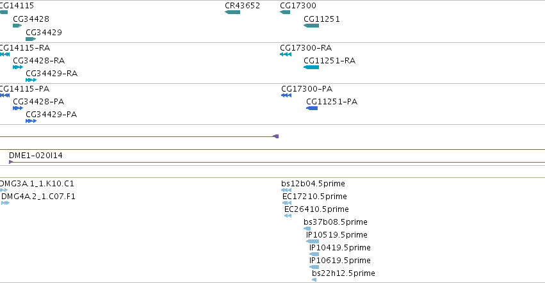Click the bs22h12.5prime label

click(x=344, y=273)
